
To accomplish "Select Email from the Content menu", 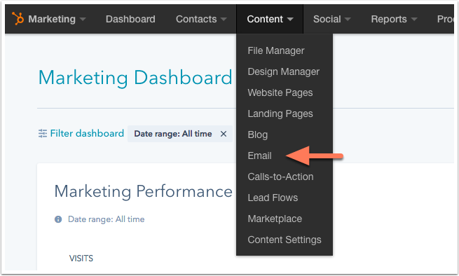I will tap(260, 156).
